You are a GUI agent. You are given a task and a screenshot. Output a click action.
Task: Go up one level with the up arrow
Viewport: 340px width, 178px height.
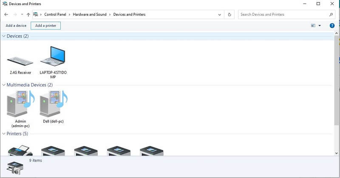tap(28, 14)
